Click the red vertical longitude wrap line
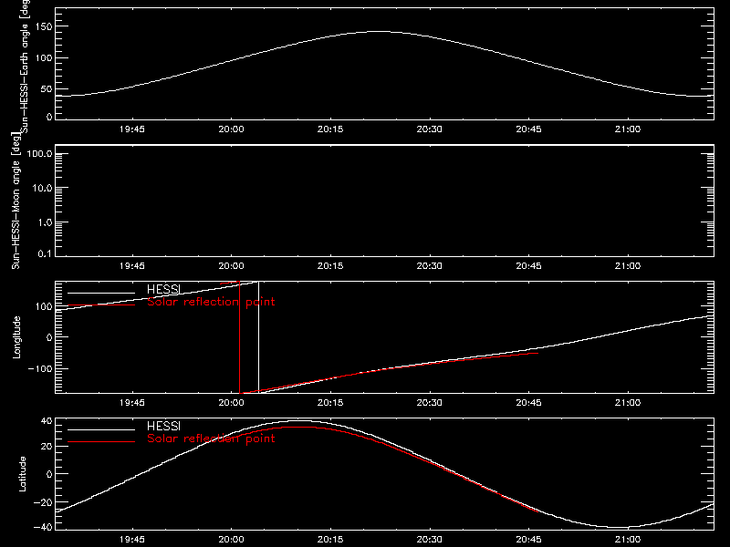 point(240,337)
